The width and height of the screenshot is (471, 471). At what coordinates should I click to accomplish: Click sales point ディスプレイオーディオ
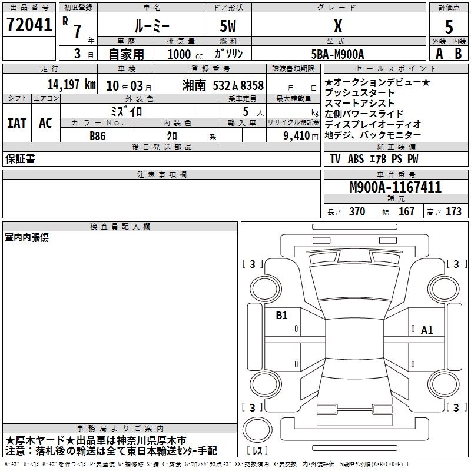(373, 124)
